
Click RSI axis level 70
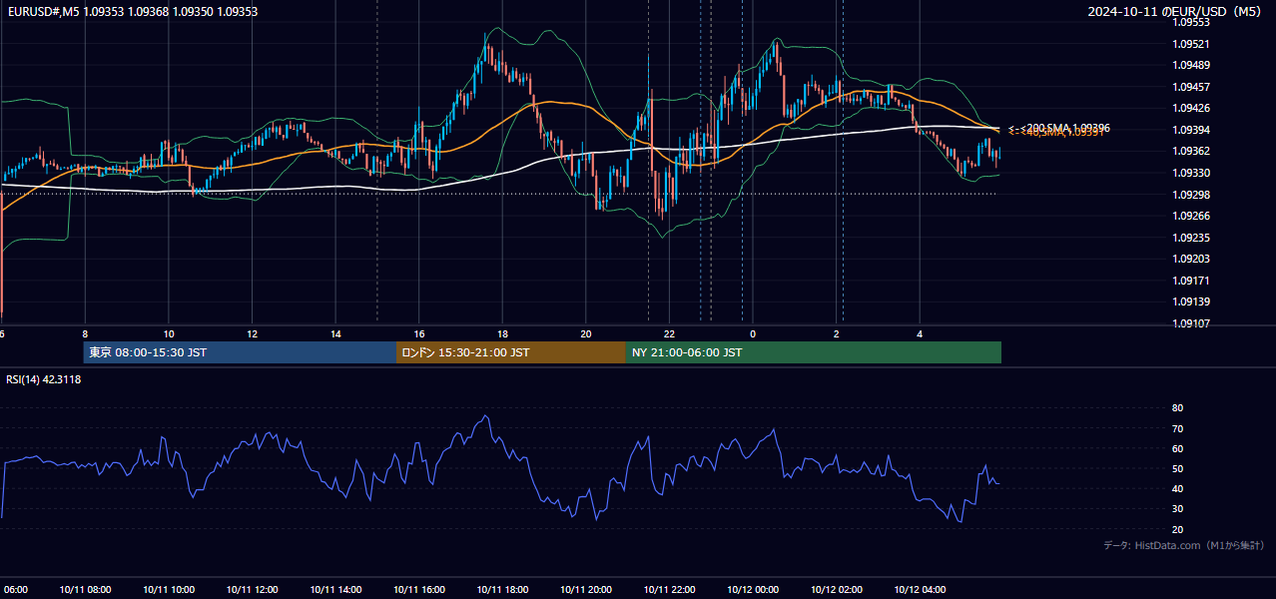pos(1177,428)
